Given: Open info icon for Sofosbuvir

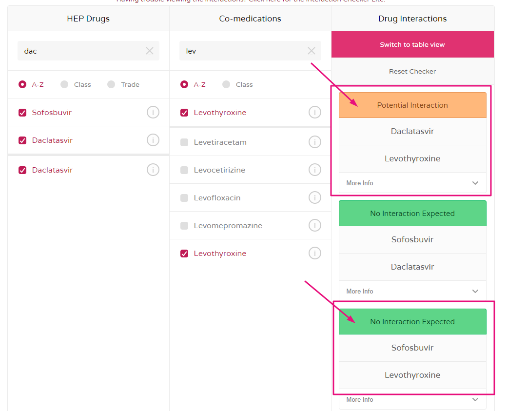Looking at the screenshot, I should coord(153,113).
